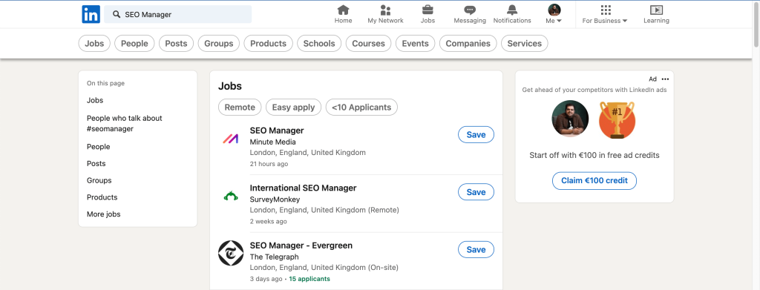Click The Telegraph company logo
Screen dimensions: 760x290
coord(231,253)
